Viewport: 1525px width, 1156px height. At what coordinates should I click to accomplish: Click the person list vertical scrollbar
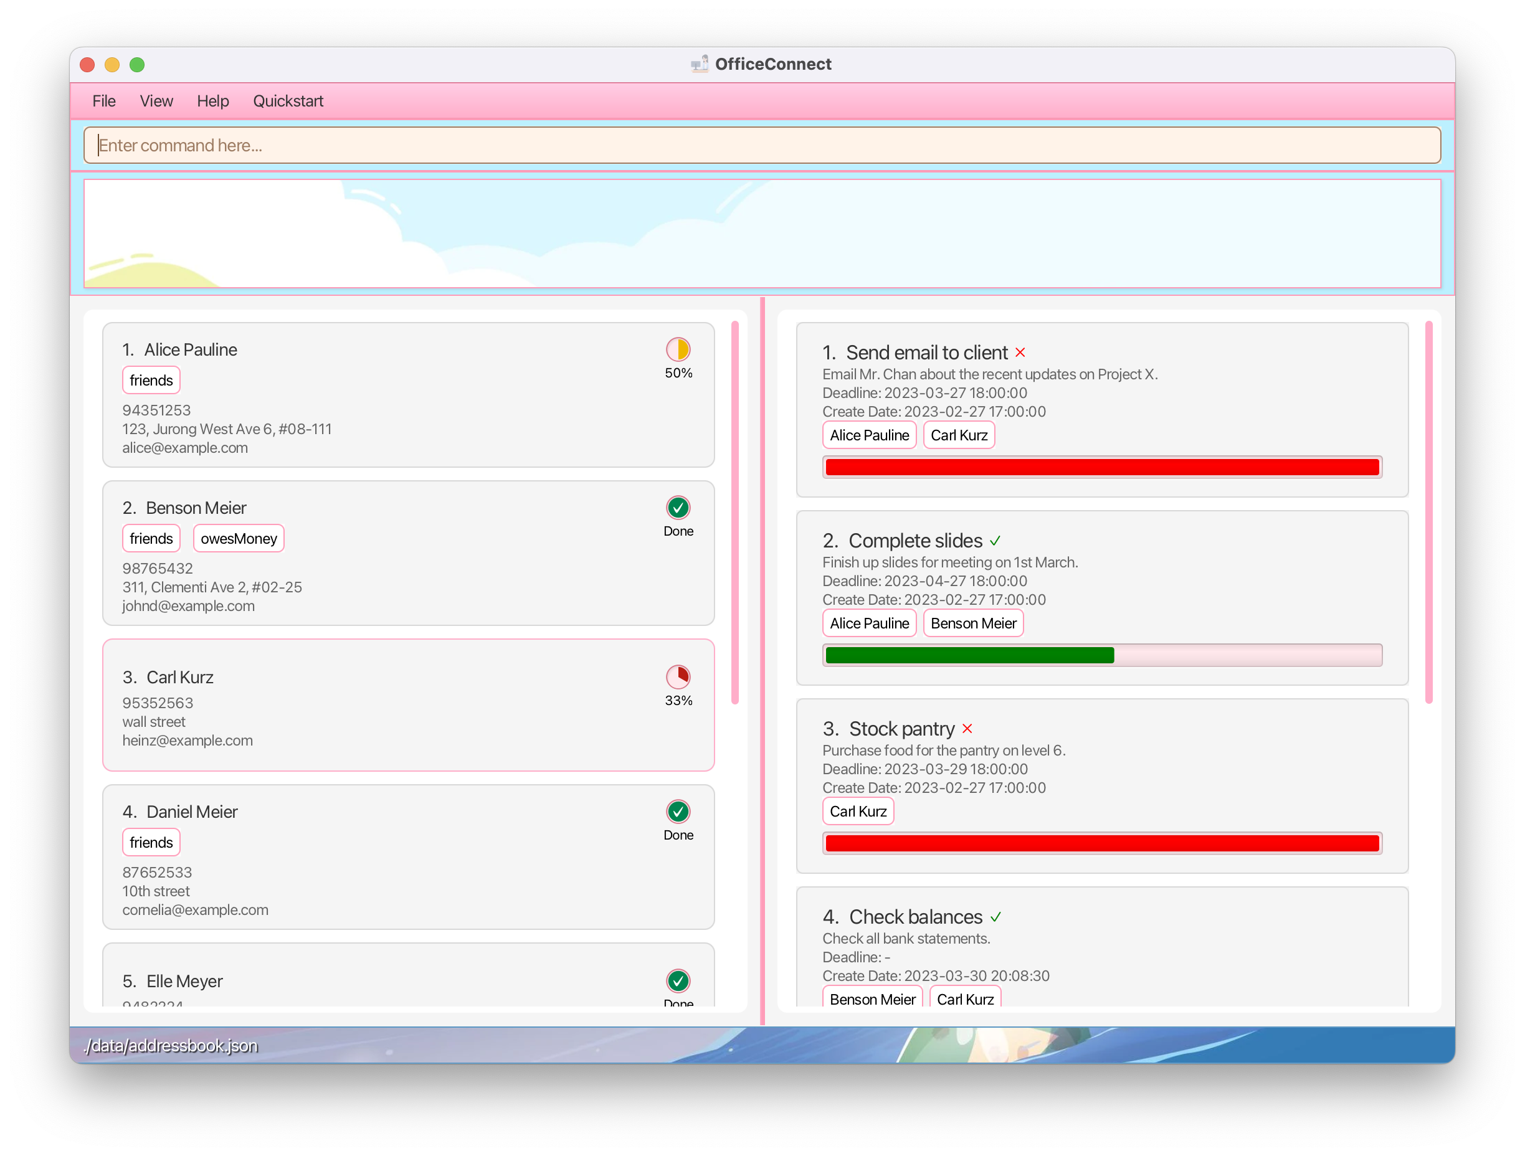click(x=735, y=512)
